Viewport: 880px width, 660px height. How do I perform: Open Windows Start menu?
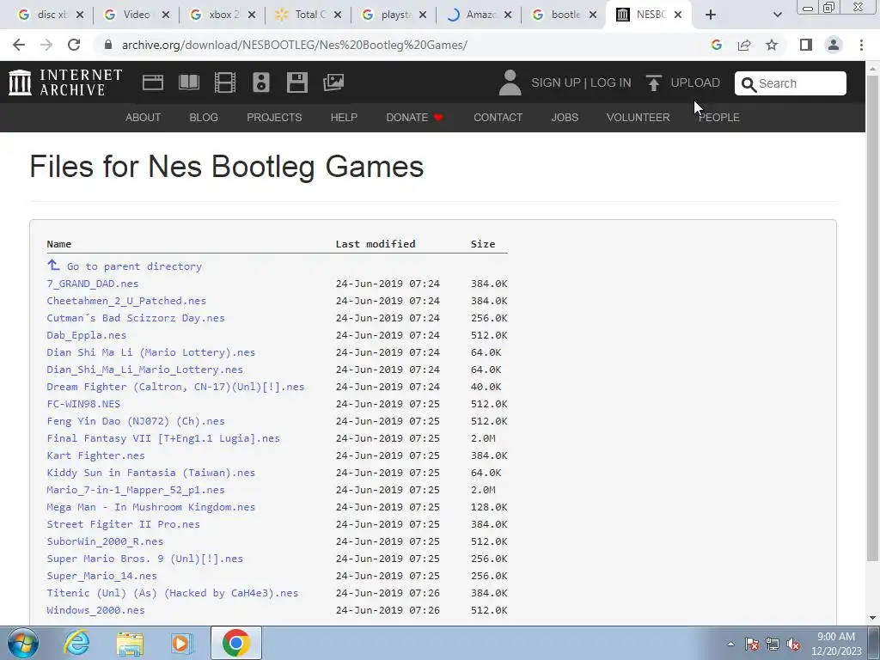click(x=23, y=643)
